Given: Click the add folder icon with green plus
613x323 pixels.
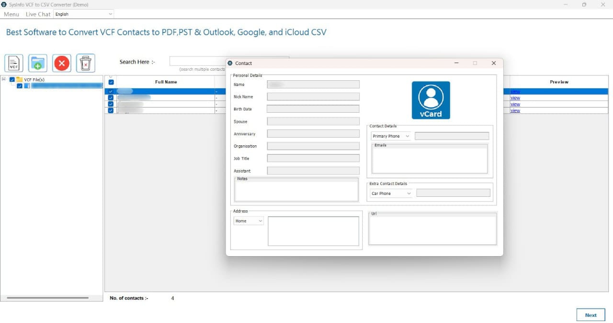Looking at the screenshot, I should click(38, 63).
